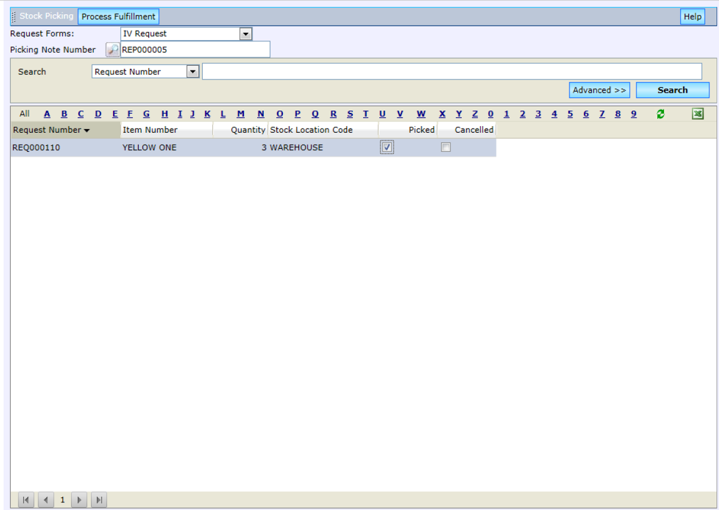Viewport: 719px width, 510px height.
Task: Open the Search field type dropdown
Action: point(192,72)
